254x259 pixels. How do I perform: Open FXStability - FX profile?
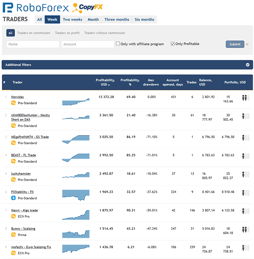coord(23,192)
